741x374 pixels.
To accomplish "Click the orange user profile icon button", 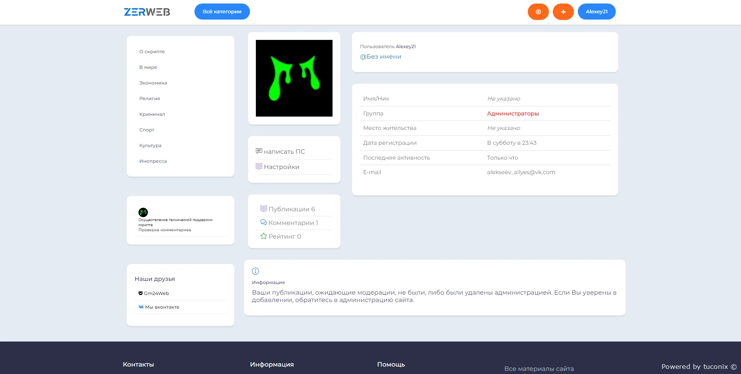I will click(538, 12).
